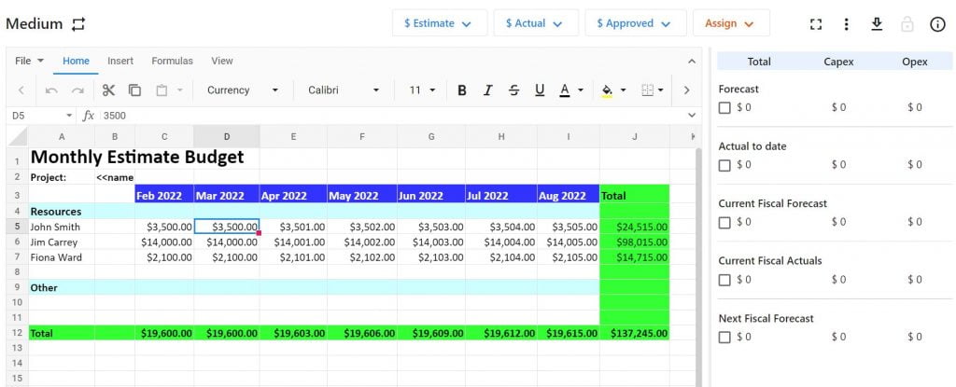This screenshot has width=956, height=387.
Task: Click the cut scissors icon
Action: coord(108,90)
